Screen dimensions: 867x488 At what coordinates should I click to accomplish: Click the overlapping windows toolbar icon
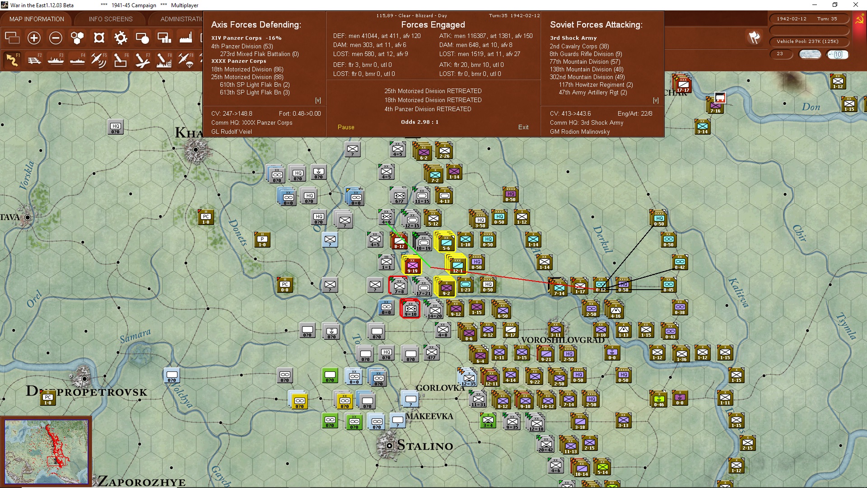click(x=12, y=38)
